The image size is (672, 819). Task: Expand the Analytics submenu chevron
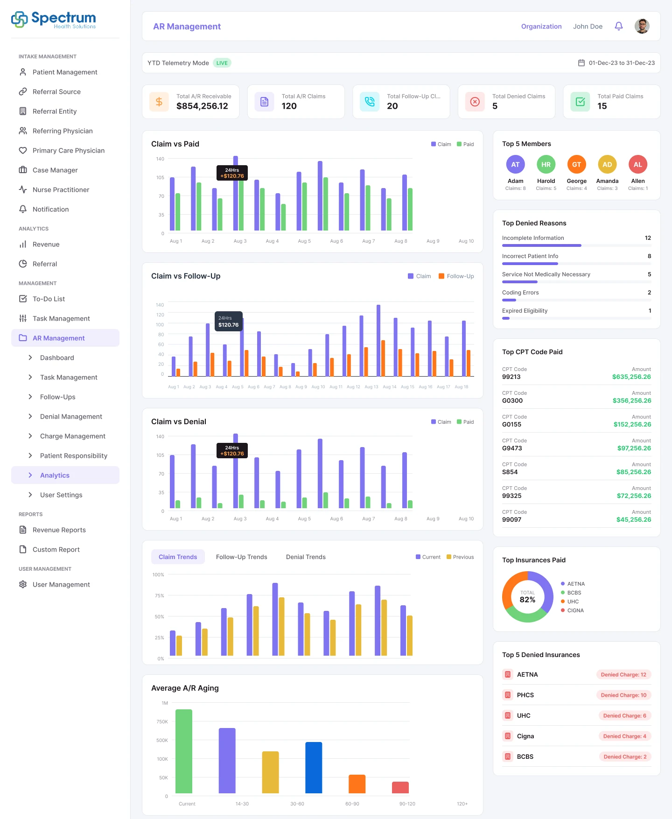click(30, 475)
